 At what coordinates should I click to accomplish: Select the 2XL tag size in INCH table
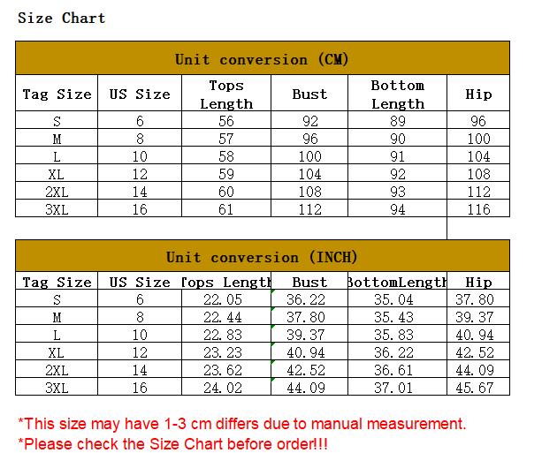click(57, 370)
